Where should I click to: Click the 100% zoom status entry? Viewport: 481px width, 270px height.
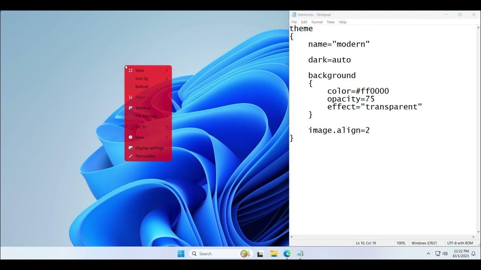[x=401, y=243]
